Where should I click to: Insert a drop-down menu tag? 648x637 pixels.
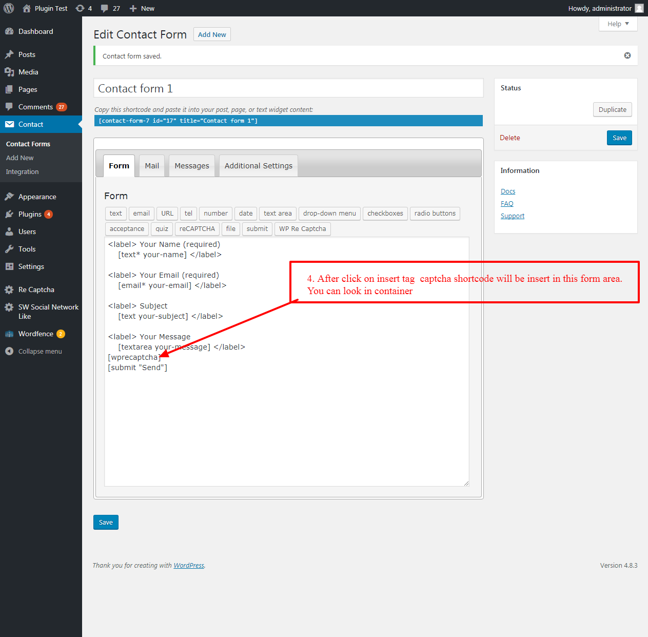(329, 214)
